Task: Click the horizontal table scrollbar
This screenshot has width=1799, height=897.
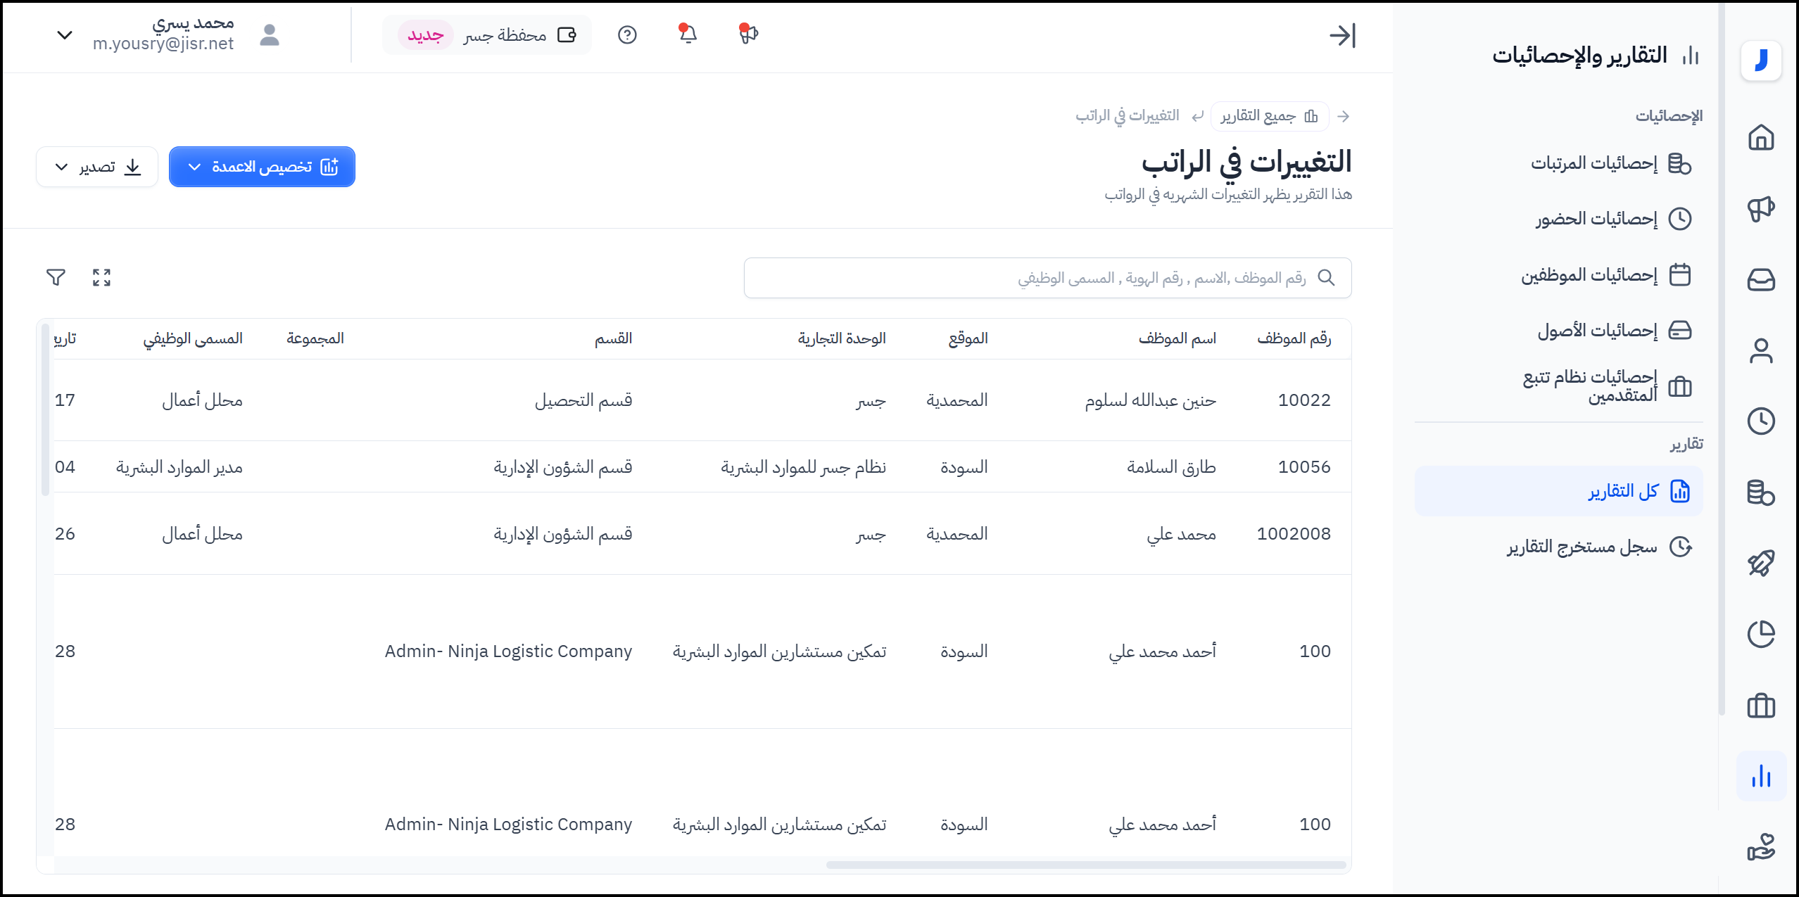Action: 1085,865
